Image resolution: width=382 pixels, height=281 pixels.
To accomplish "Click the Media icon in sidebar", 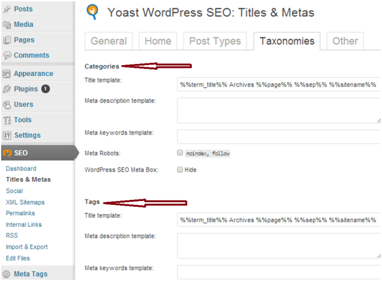I will [x=7, y=25].
